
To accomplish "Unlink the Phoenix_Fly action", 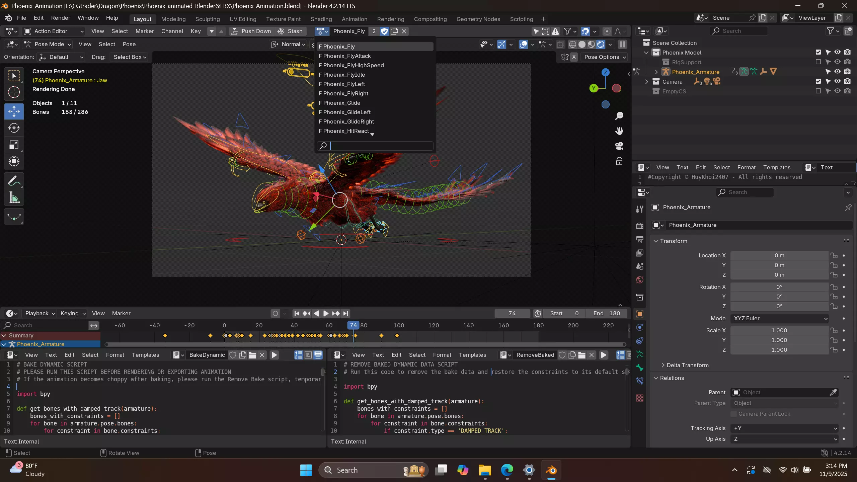I will tap(404, 31).
